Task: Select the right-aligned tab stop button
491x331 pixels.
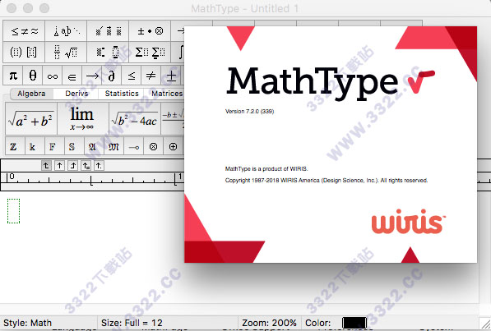Action: coord(72,165)
